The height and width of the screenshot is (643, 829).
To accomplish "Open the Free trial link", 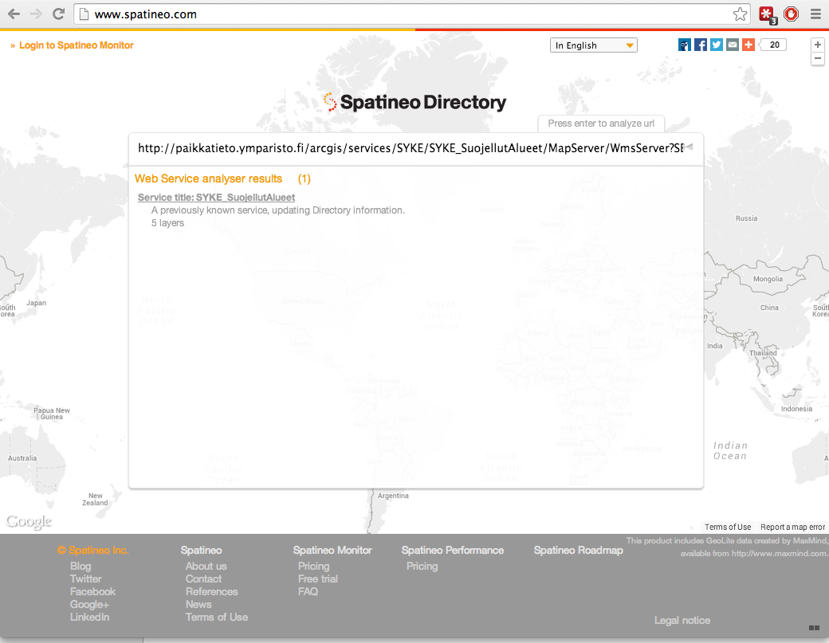I will [x=318, y=578].
